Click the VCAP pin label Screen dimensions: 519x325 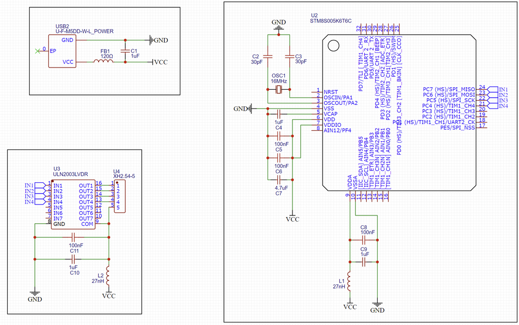[x=330, y=114]
